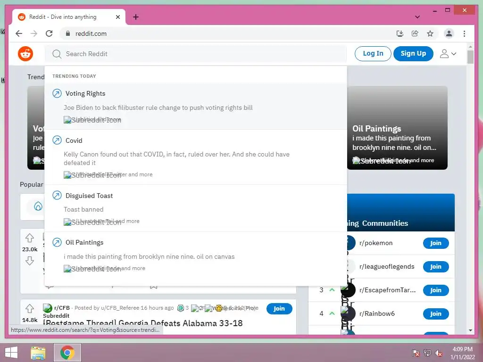Click trending arrow icon next to Oil Paintings

pos(57,243)
